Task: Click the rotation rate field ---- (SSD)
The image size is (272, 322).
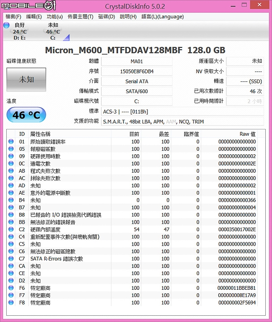Action: tap(245, 81)
